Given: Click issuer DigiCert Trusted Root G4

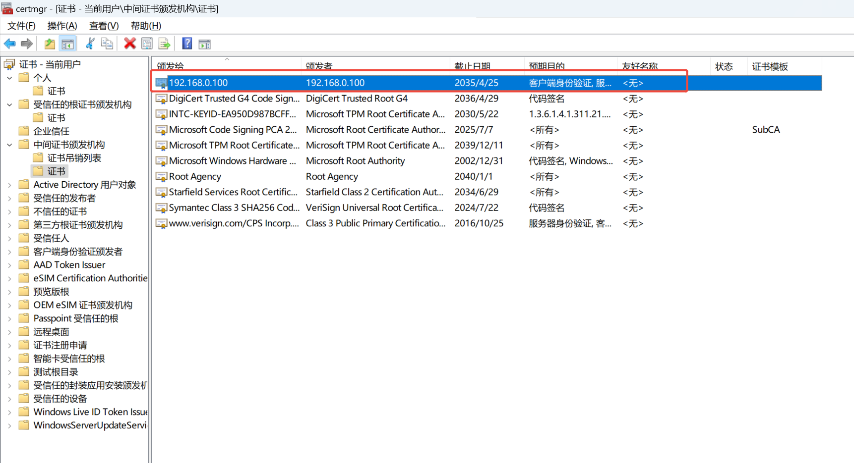Looking at the screenshot, I should tap(357, 99).
